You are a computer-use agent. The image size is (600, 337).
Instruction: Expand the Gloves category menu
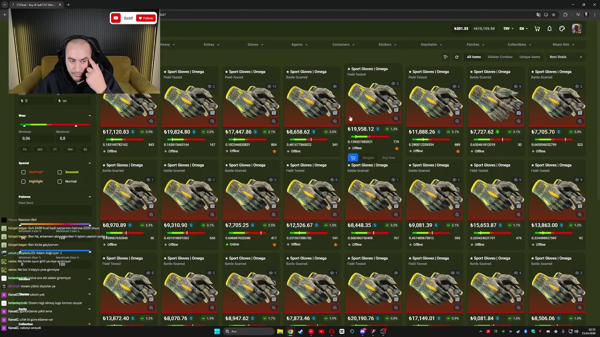click(x=255, y=44)
